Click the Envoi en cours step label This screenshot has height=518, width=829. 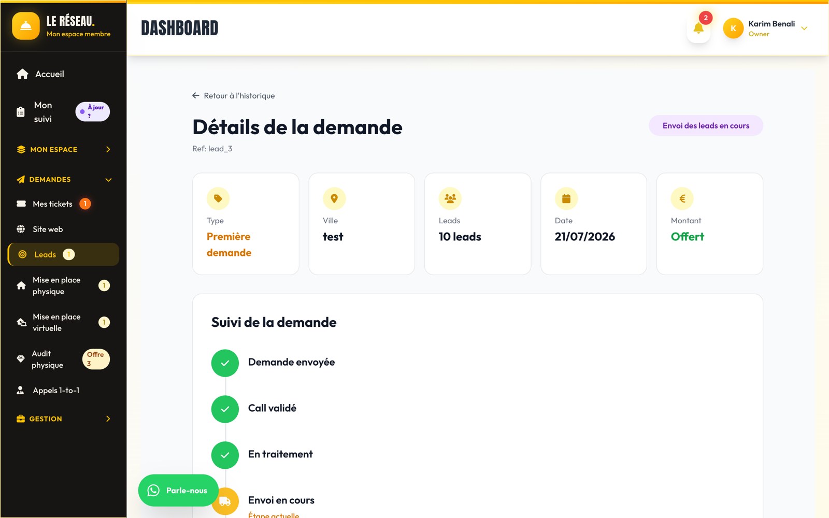click(281, 500)
